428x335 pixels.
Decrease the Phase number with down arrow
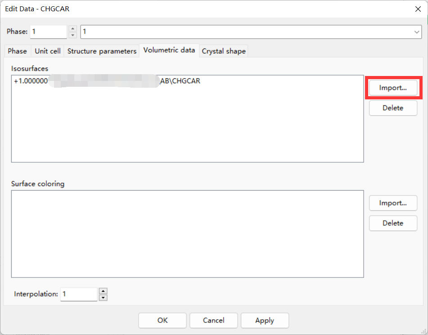72,35
